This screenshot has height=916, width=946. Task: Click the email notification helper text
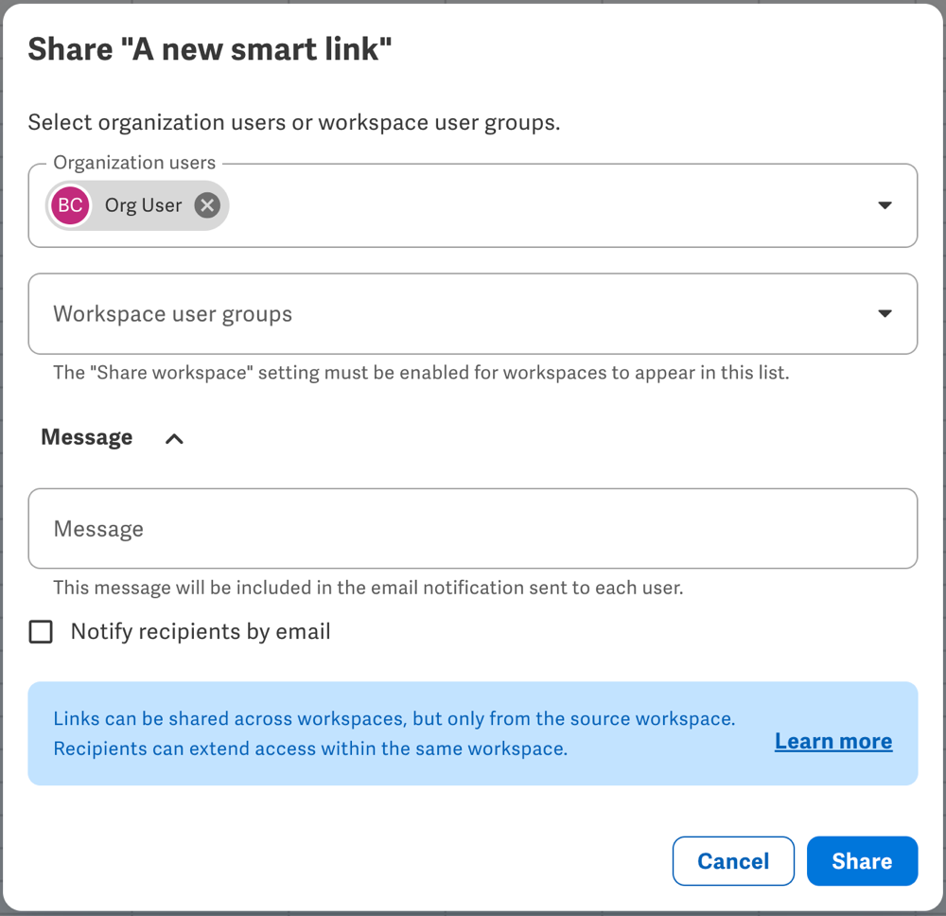pos(368,588)
